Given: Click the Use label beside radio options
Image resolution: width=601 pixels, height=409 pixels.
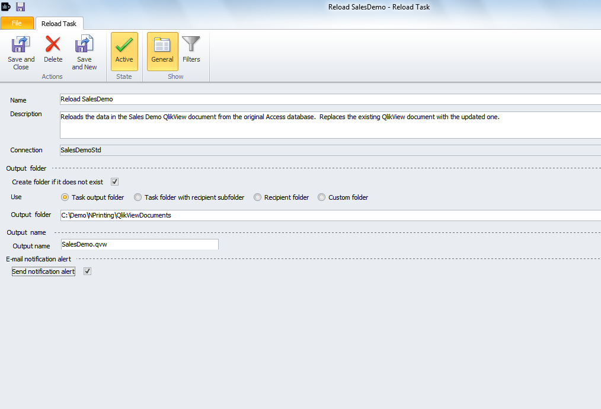Looking at the screenshot, I should pos(16,197).
